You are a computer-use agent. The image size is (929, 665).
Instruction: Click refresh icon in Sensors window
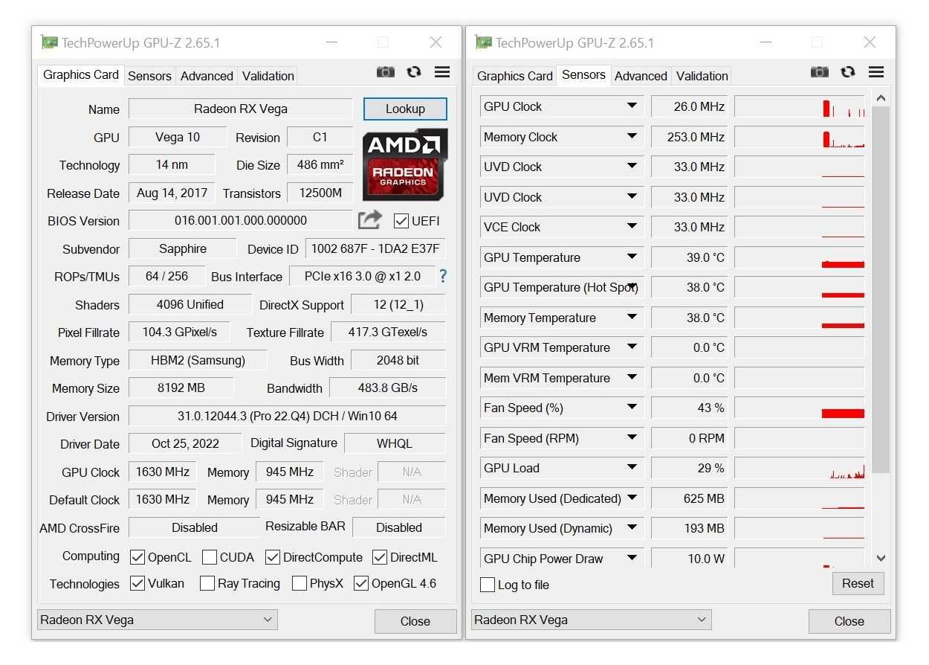848,72
